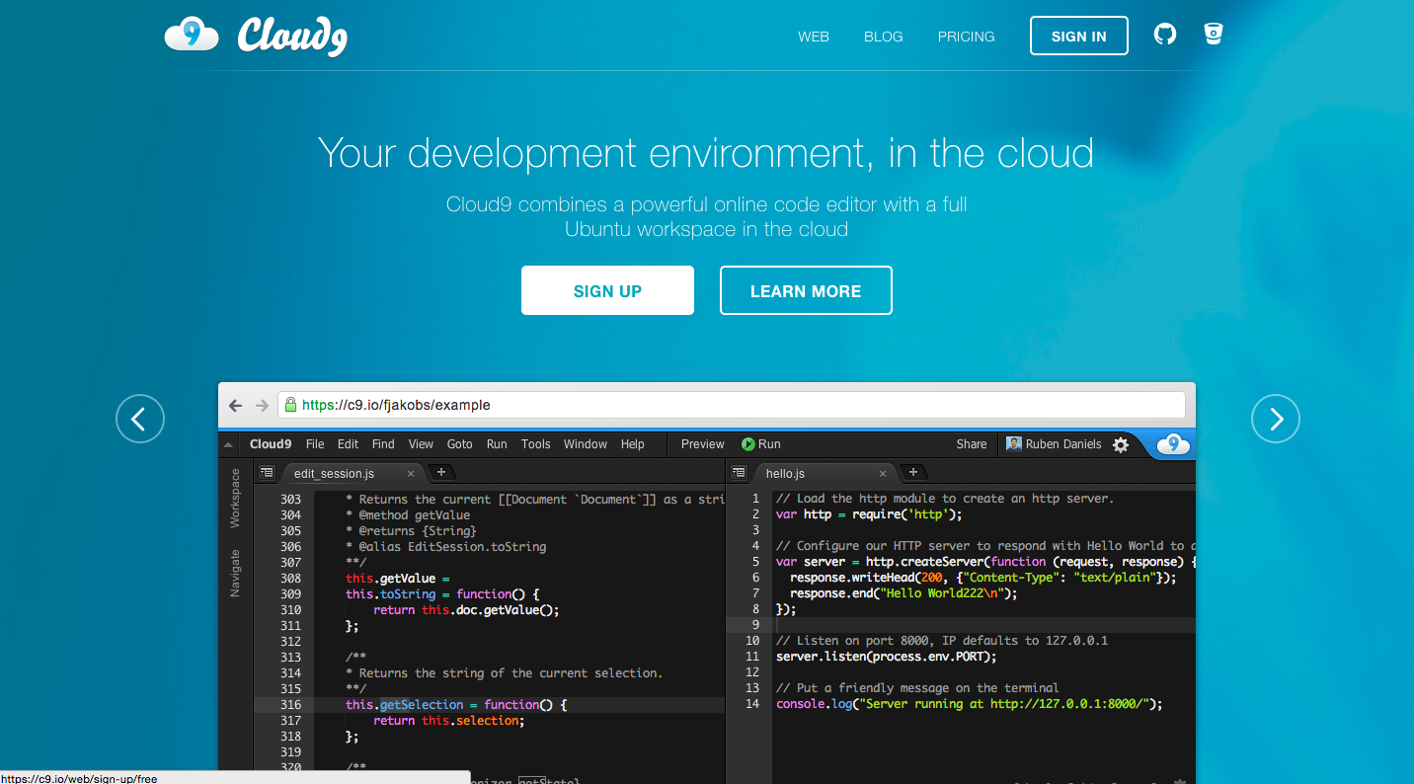Click the GitHub icon in the header
1414x784 pixels.
click(x=1165, y=34)
